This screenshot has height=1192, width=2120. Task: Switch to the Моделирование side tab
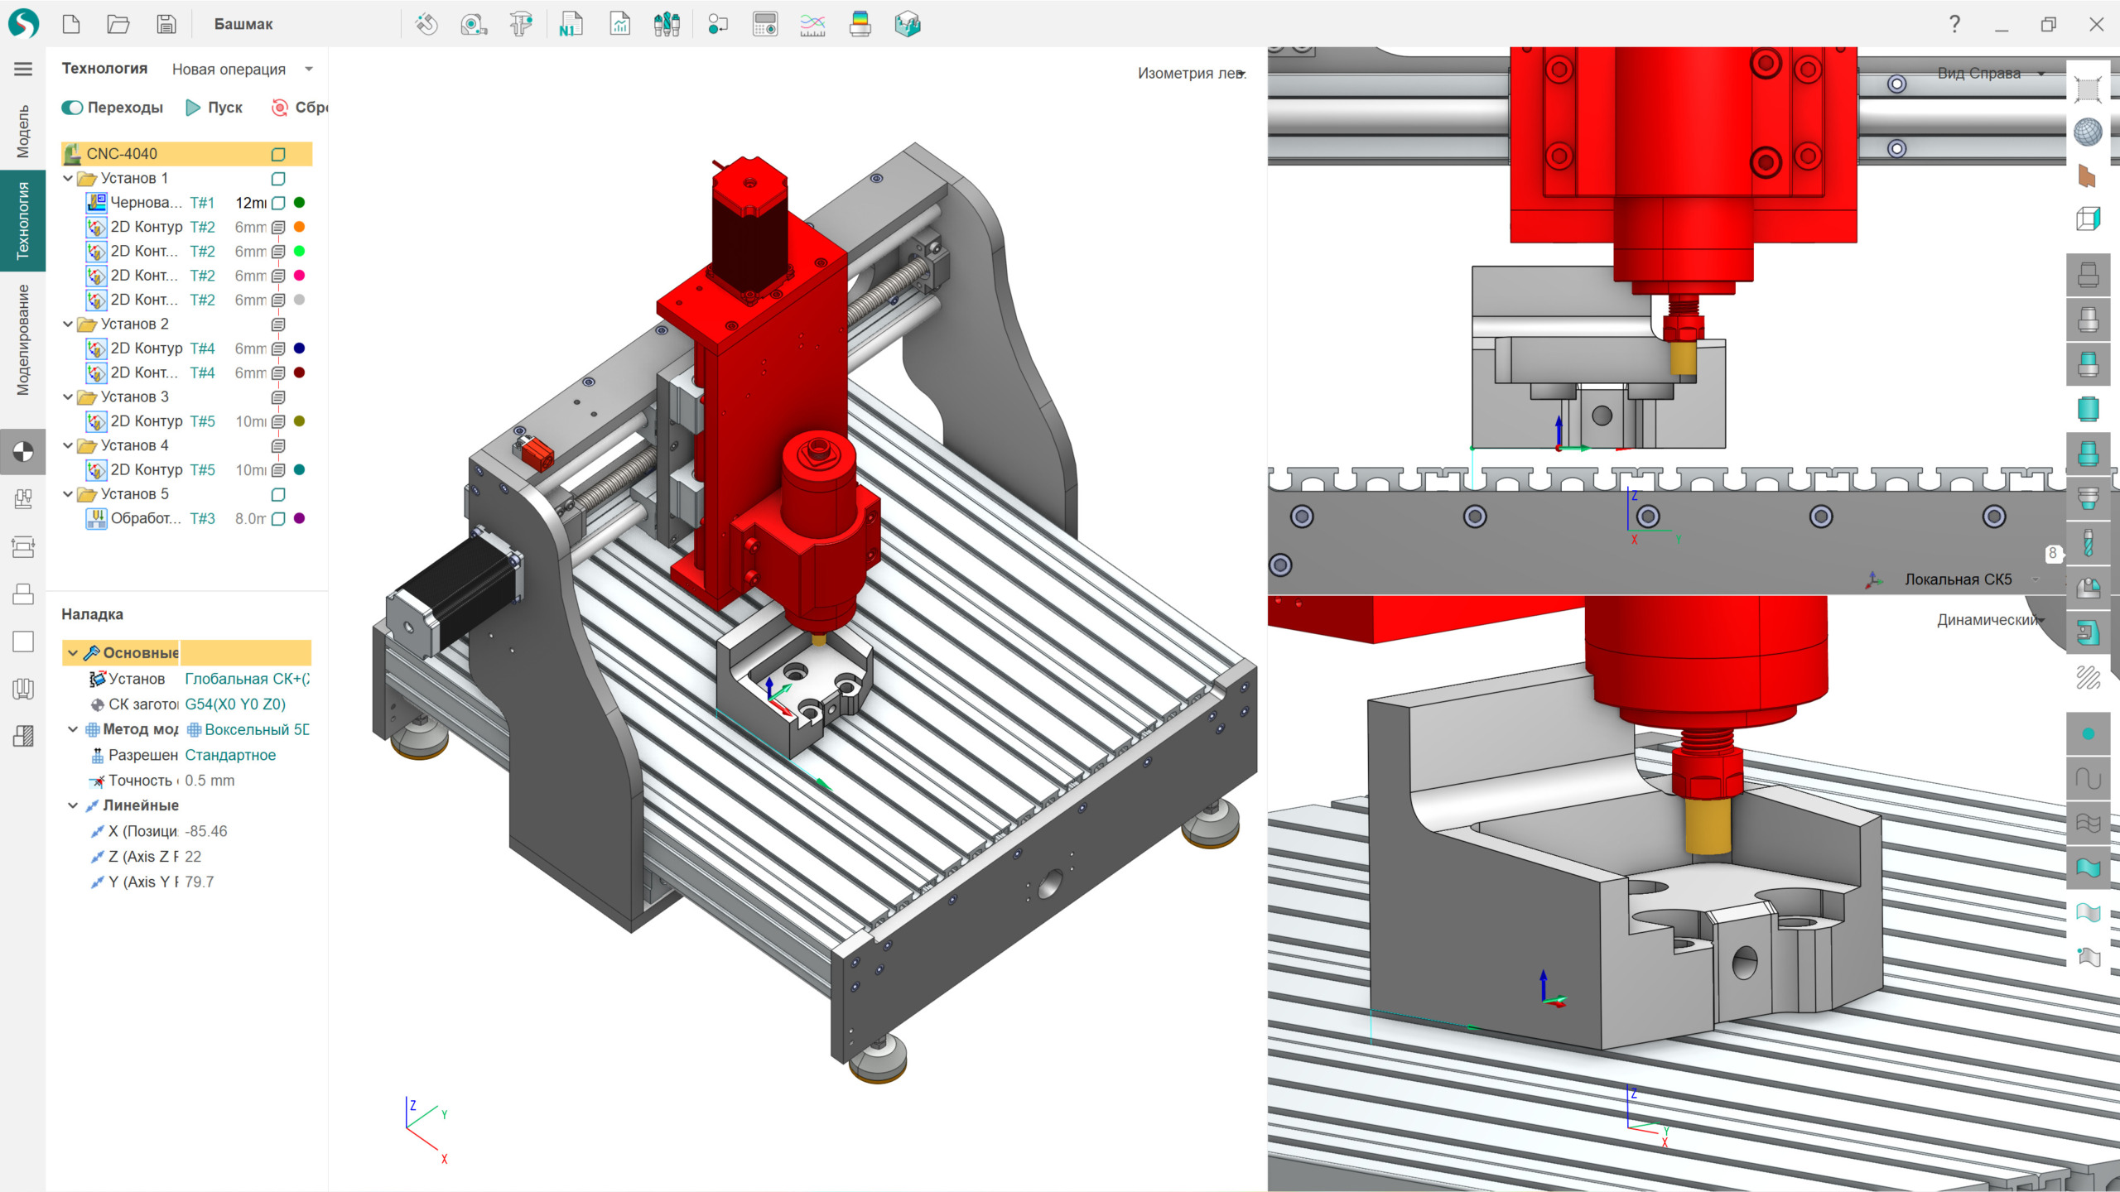click(22, 339)
